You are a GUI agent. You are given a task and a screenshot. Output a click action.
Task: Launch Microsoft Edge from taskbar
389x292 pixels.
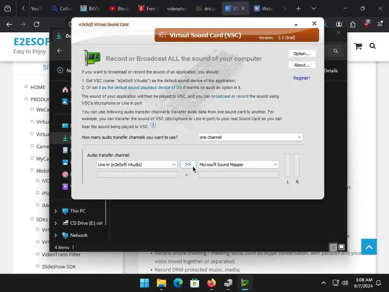178,283
